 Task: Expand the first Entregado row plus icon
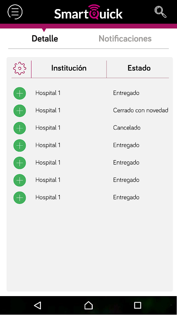pos(20,93)
